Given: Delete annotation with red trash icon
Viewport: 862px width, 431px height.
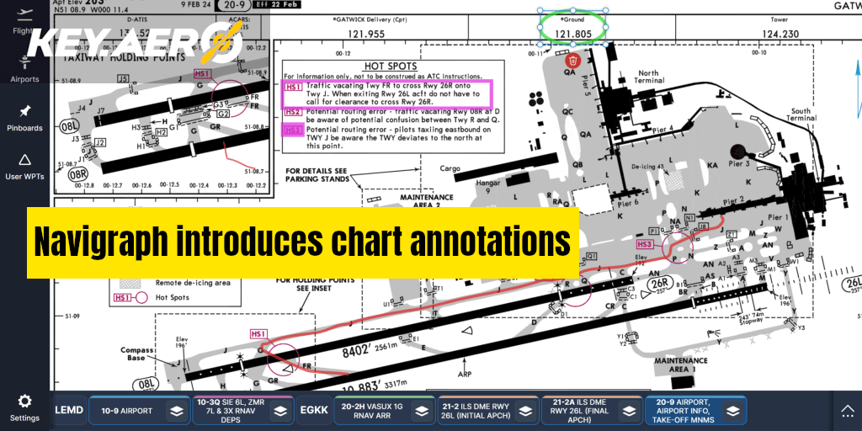Looking at the screenshot, I should (572, 61).
